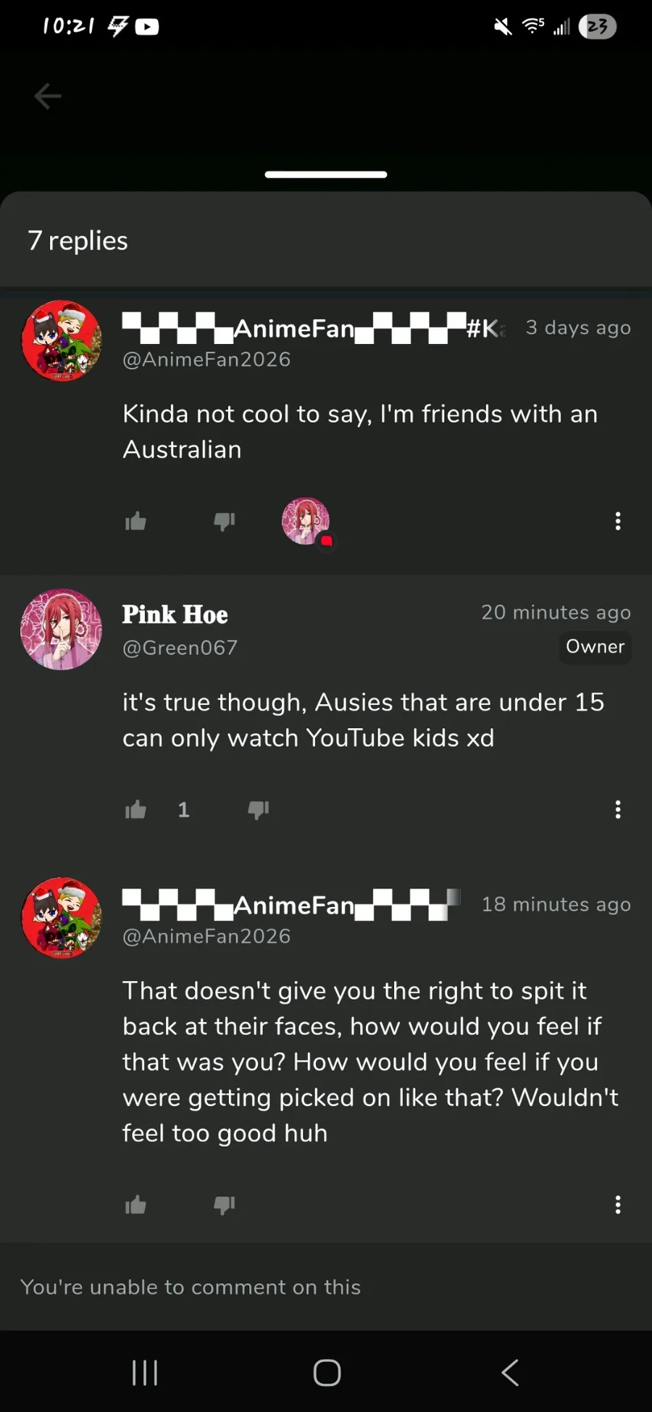Screen dimensions: 652x1412
Task: Open the recent apps navigation button
Action: [145, 1372]
